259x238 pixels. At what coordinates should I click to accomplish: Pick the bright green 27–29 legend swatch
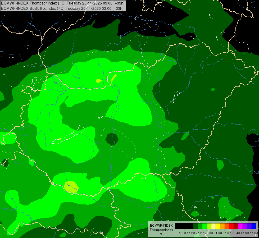(205, 226)
